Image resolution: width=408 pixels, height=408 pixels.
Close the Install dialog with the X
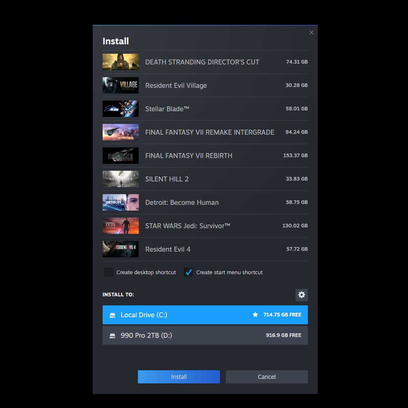(311, 32)
